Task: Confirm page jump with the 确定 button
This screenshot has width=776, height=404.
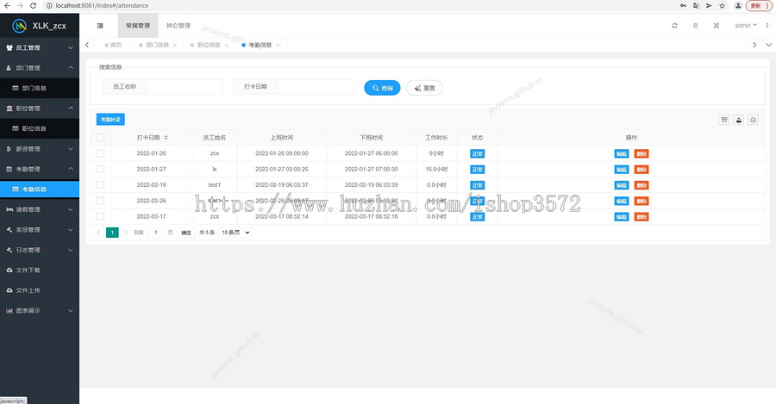Action: (x=186, y=233)
